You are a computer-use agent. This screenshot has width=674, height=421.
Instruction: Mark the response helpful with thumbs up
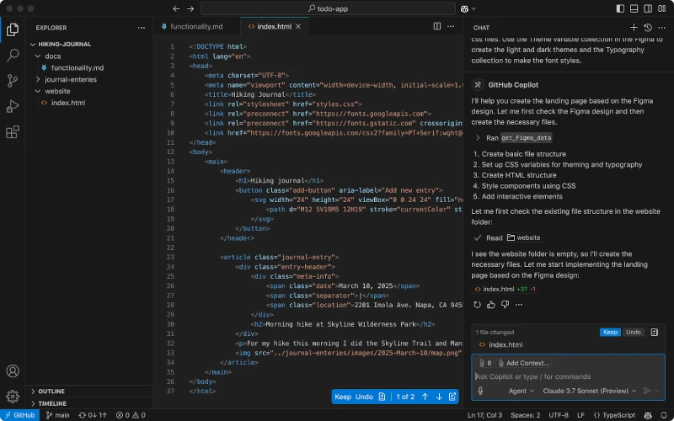pos(491,305)
